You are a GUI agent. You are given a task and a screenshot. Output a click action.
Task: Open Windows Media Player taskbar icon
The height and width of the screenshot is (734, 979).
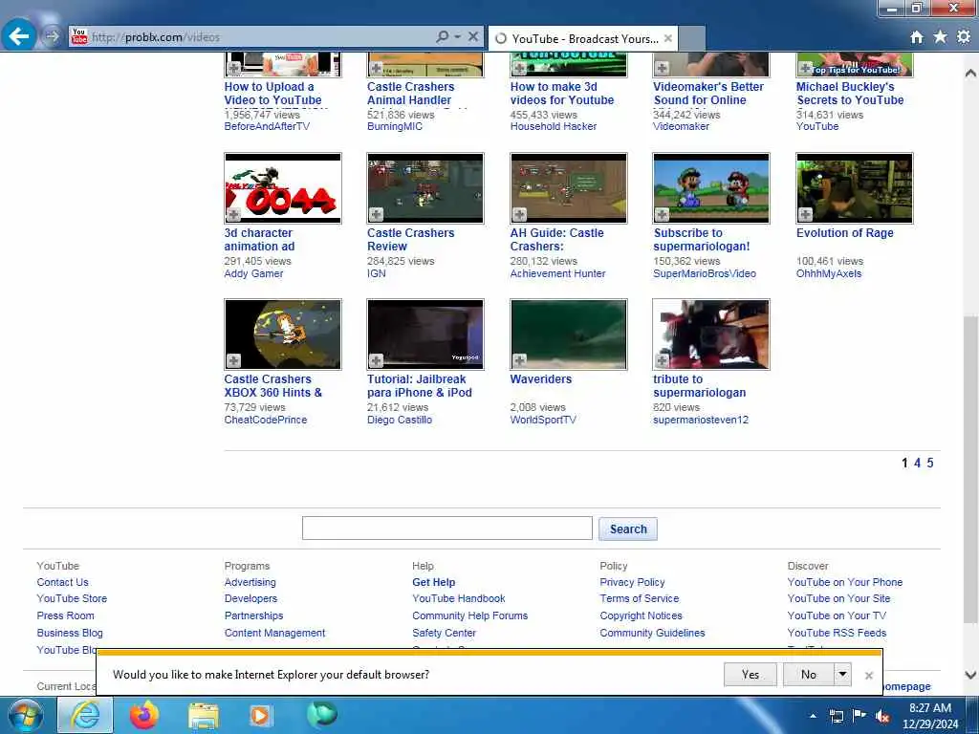point(260,715)
